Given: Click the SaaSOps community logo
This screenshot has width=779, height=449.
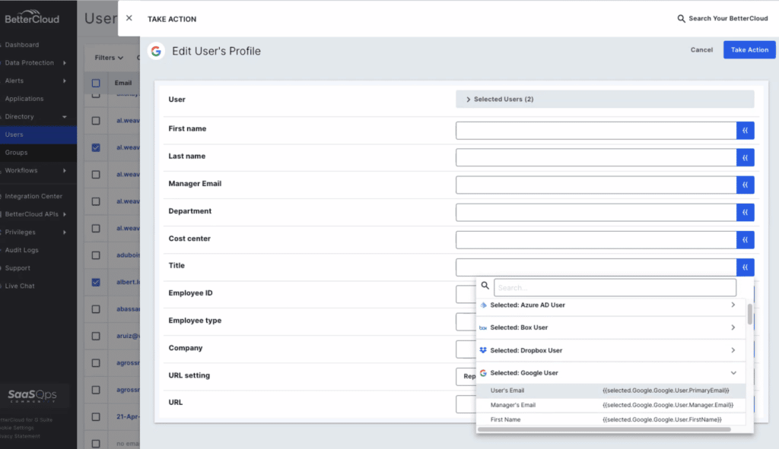Looking at the screenshot, I should [x=32, y=395].
